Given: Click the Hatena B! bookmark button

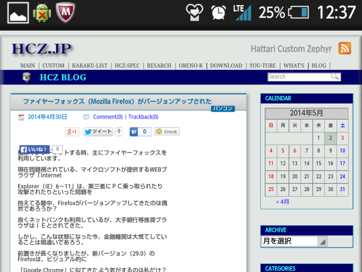Looking at the screenshot, I should coord(134,132).
